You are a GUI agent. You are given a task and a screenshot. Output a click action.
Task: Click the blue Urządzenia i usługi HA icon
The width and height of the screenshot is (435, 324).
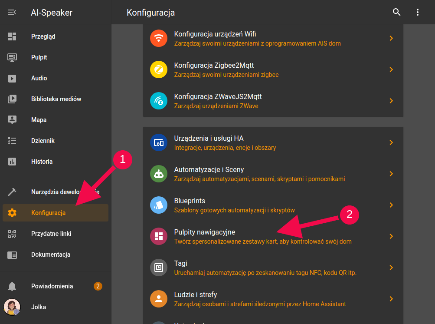point(159,142)
